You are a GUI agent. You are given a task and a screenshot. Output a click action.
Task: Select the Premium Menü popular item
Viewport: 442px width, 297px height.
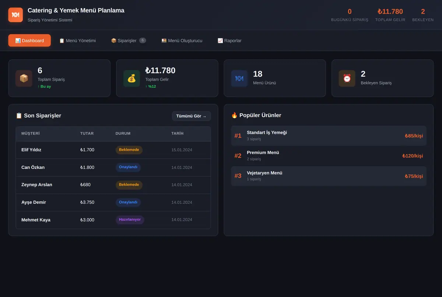329,156
